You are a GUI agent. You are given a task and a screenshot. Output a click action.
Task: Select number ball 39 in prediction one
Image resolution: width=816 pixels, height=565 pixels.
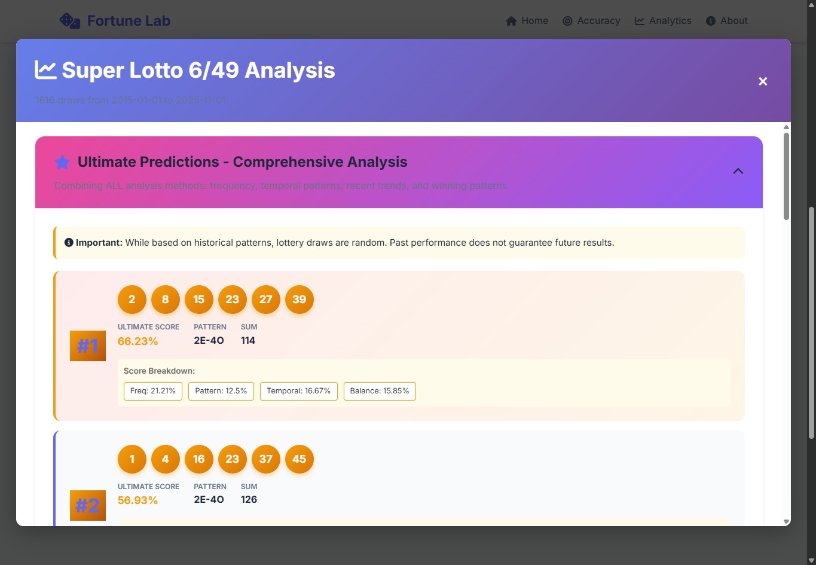[299, 300]
